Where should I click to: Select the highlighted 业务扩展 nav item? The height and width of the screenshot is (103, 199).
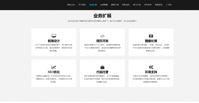(93, 5)
